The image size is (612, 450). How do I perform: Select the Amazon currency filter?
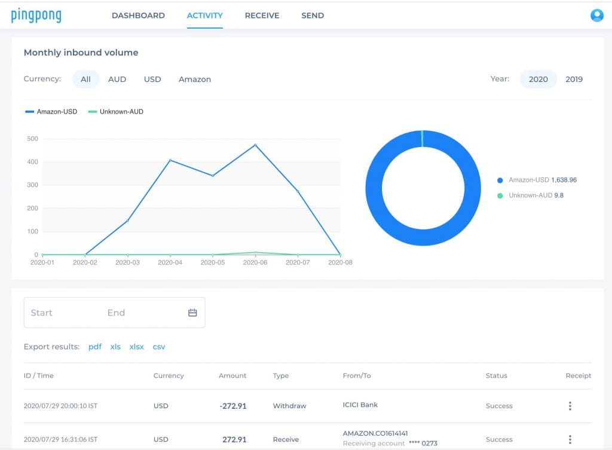tap(195, 79)
